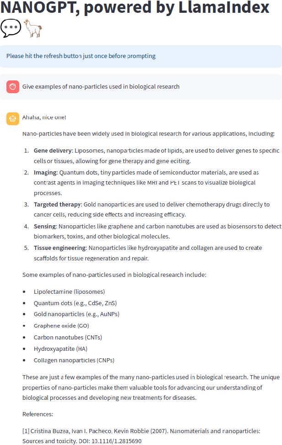Click the 'Gold nanoparticles (e.g., AuNPs)' bullet

(x=76, y=314)
